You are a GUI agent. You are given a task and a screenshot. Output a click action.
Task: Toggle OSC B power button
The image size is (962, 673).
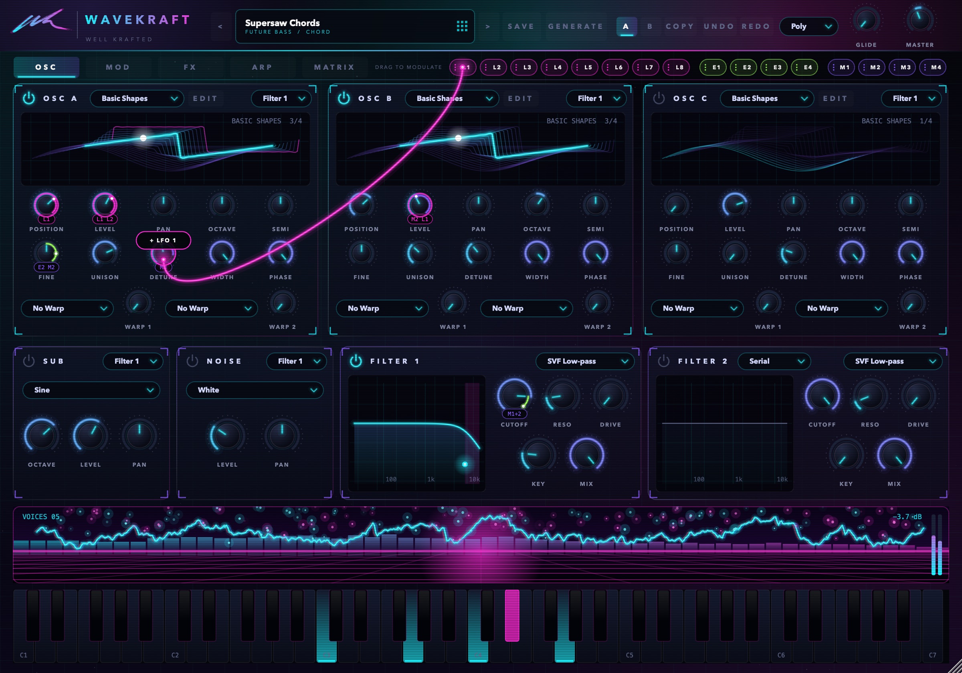pos(344,99)
